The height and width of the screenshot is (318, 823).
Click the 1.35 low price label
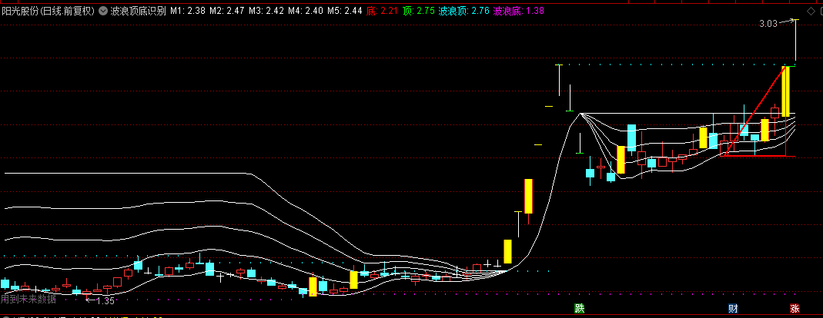105,300
